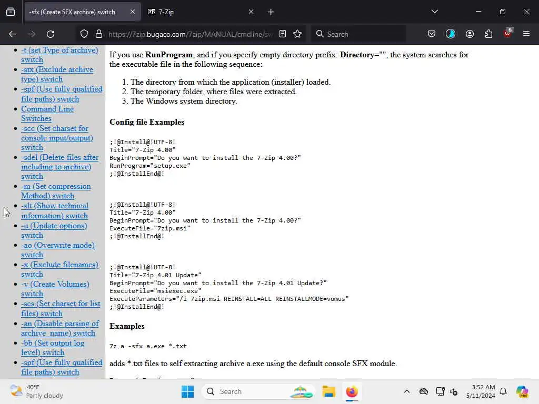Open Command Line Switches link
Viewport: 539px width, 404px height.
click(47, 114)
